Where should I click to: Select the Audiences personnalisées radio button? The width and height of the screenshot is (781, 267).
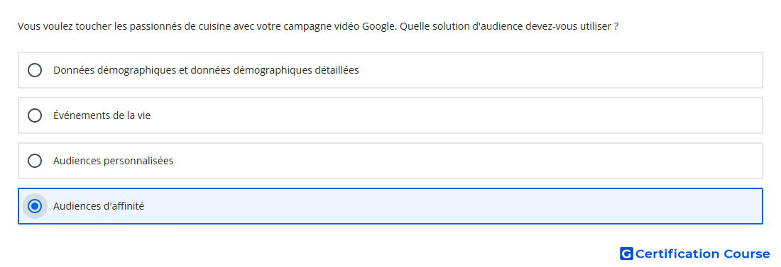pos(35,161)
